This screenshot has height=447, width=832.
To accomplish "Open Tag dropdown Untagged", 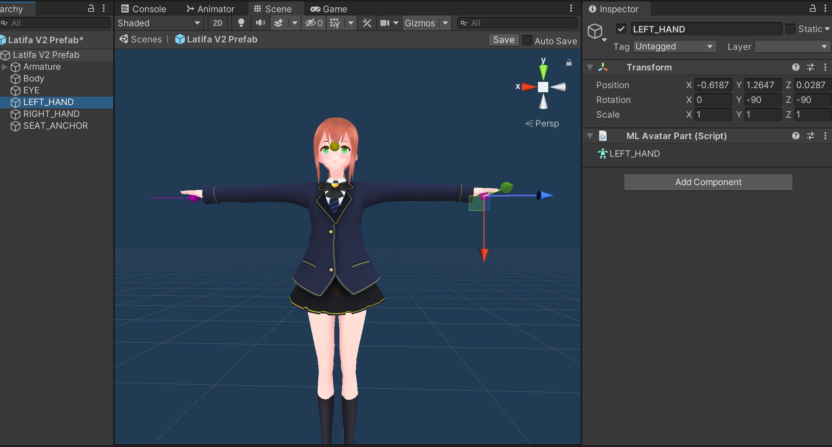I will coord(674,46).
